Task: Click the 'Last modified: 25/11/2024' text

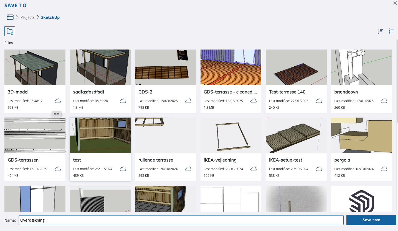Action: [93, 169]
